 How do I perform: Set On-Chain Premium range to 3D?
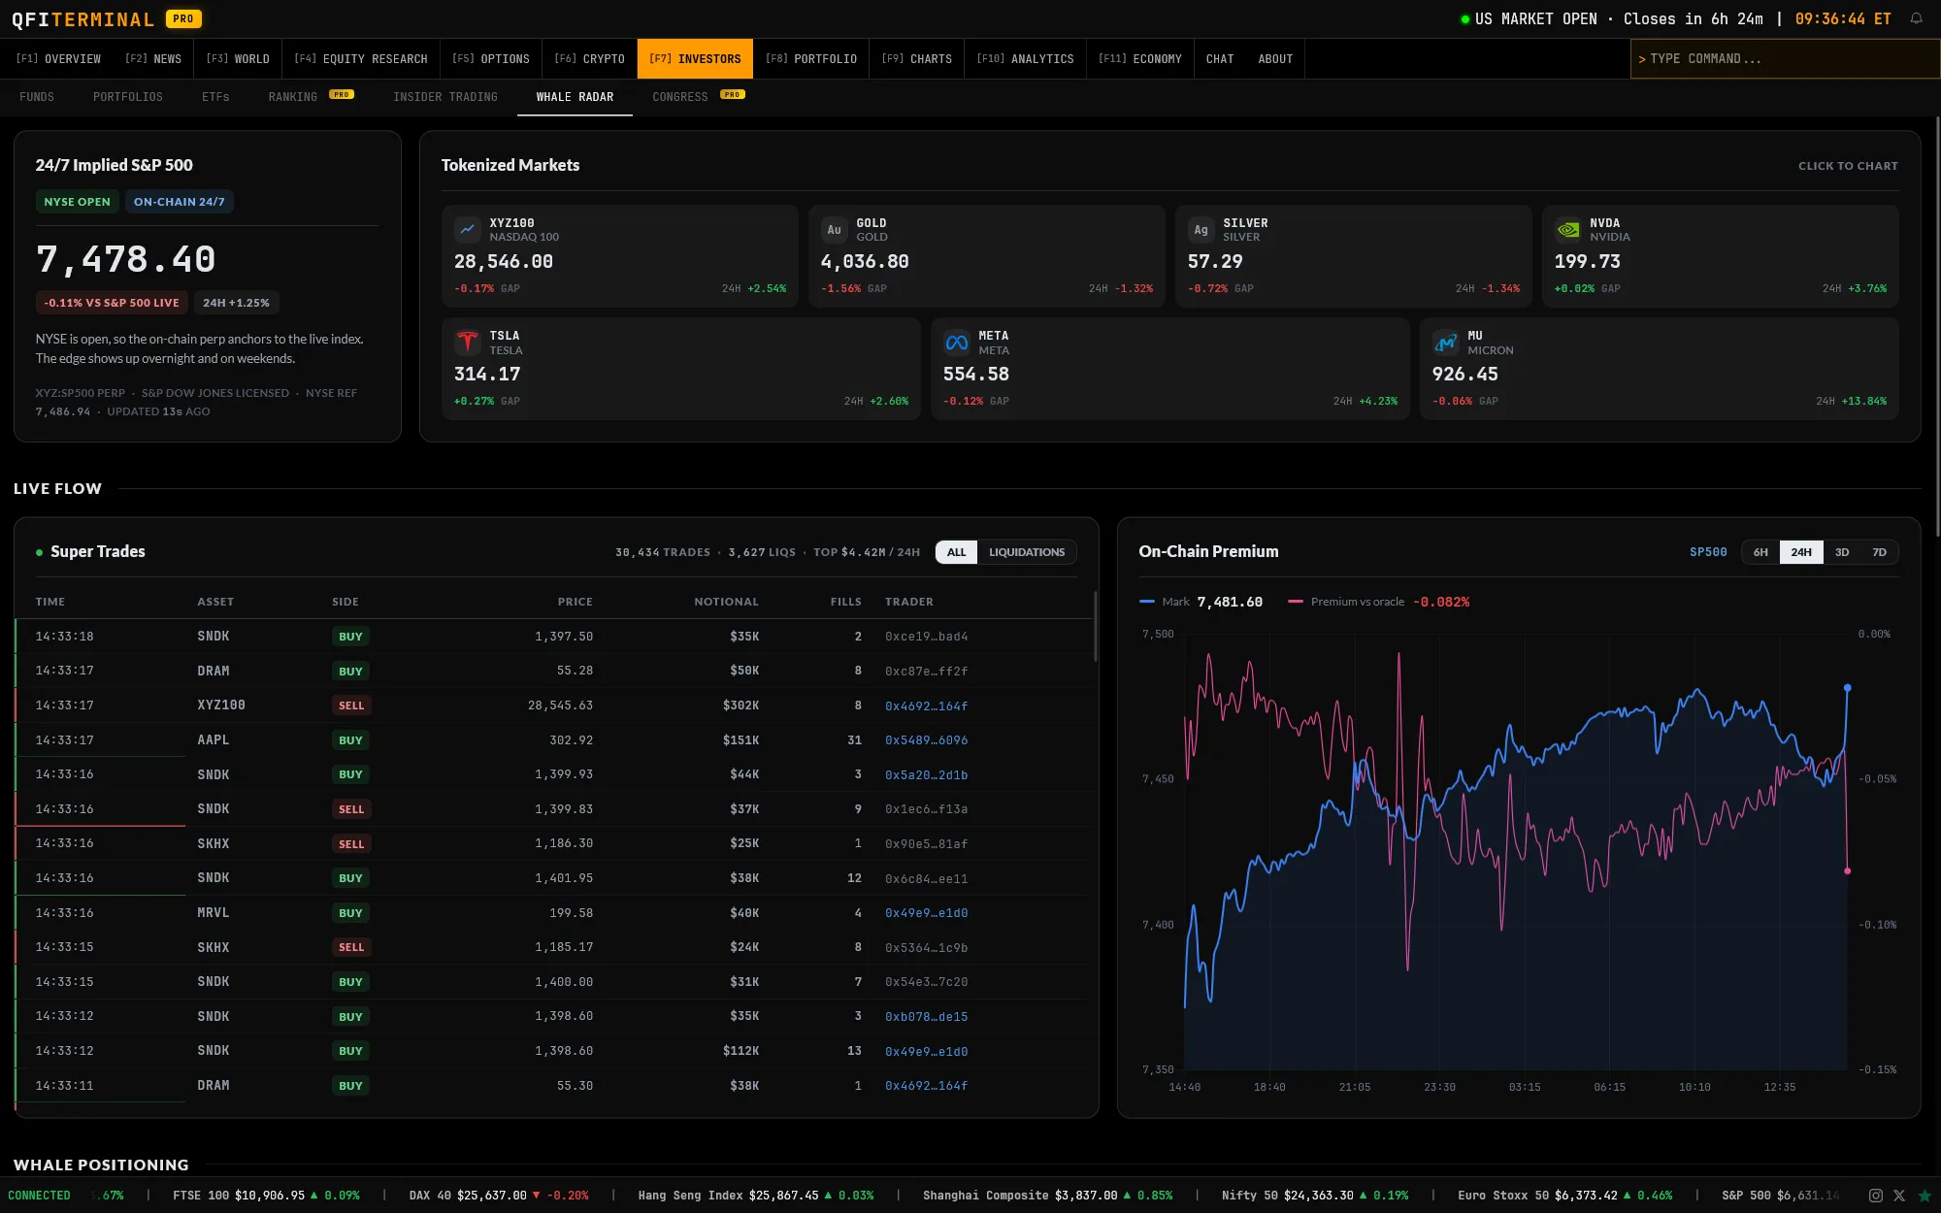point(1842,552)
